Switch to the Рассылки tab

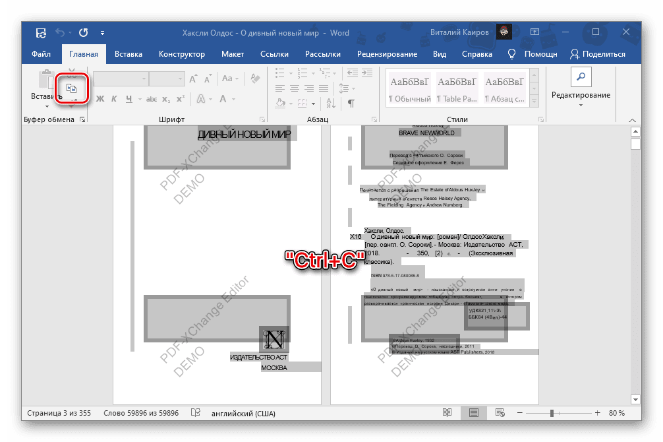(323, 54)
